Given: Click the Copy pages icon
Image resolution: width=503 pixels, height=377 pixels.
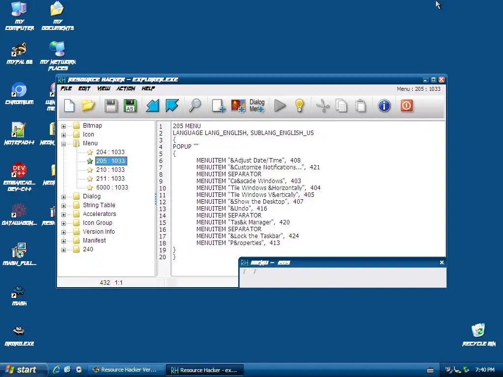Looking at the screenshot, I should coord(341,106).
